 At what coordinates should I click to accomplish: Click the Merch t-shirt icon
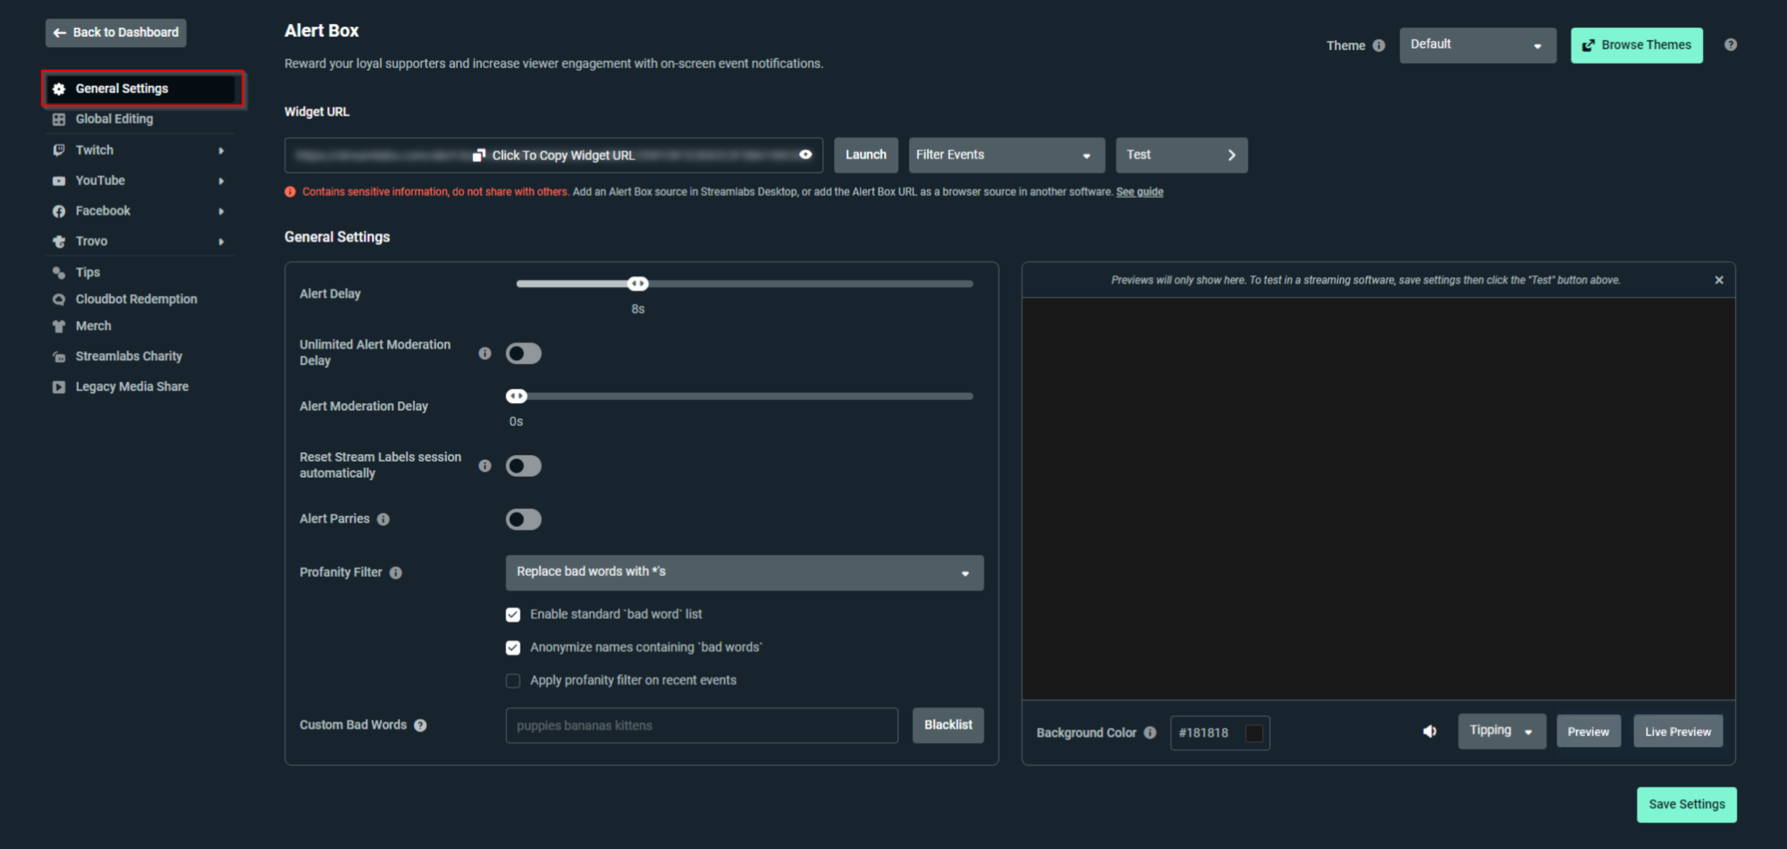[59, 326]
